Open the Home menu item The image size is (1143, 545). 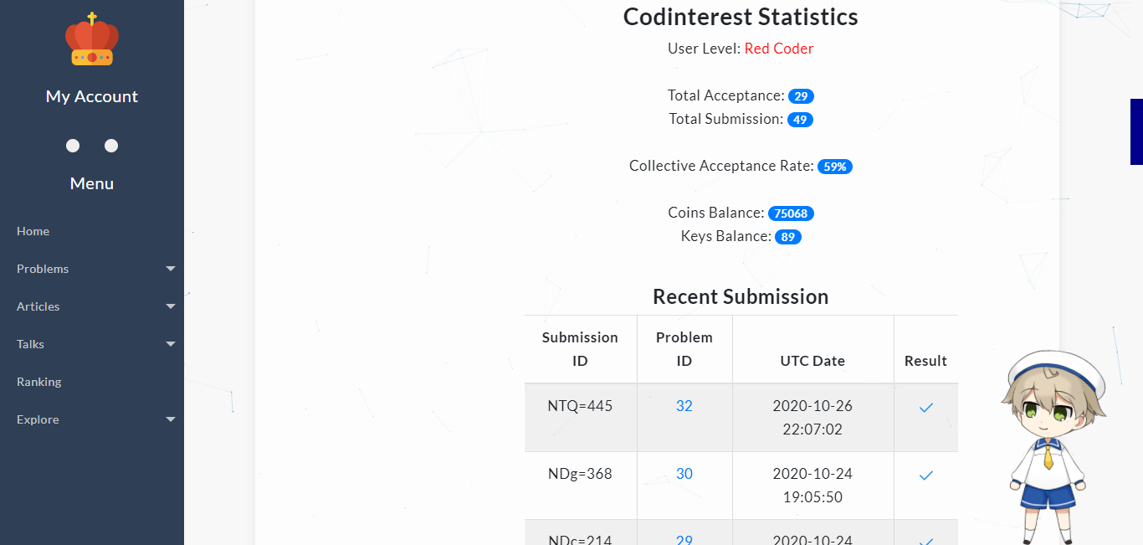pos(33,231)
